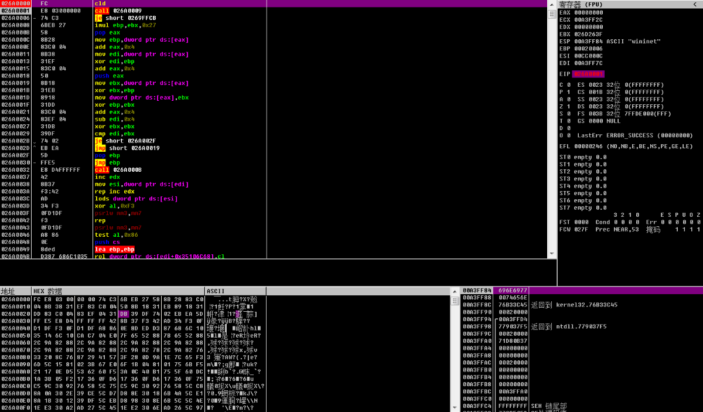Select stack top entry 00A3FF84
Screen dimensions: 703x412
coord(582,291)
